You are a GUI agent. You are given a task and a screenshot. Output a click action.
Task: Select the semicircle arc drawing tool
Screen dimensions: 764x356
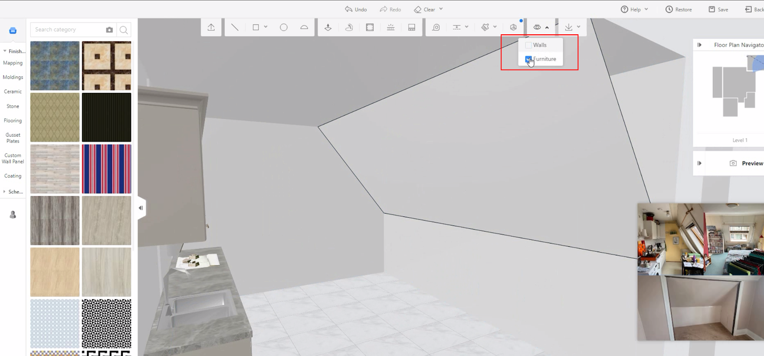(304, 28)
